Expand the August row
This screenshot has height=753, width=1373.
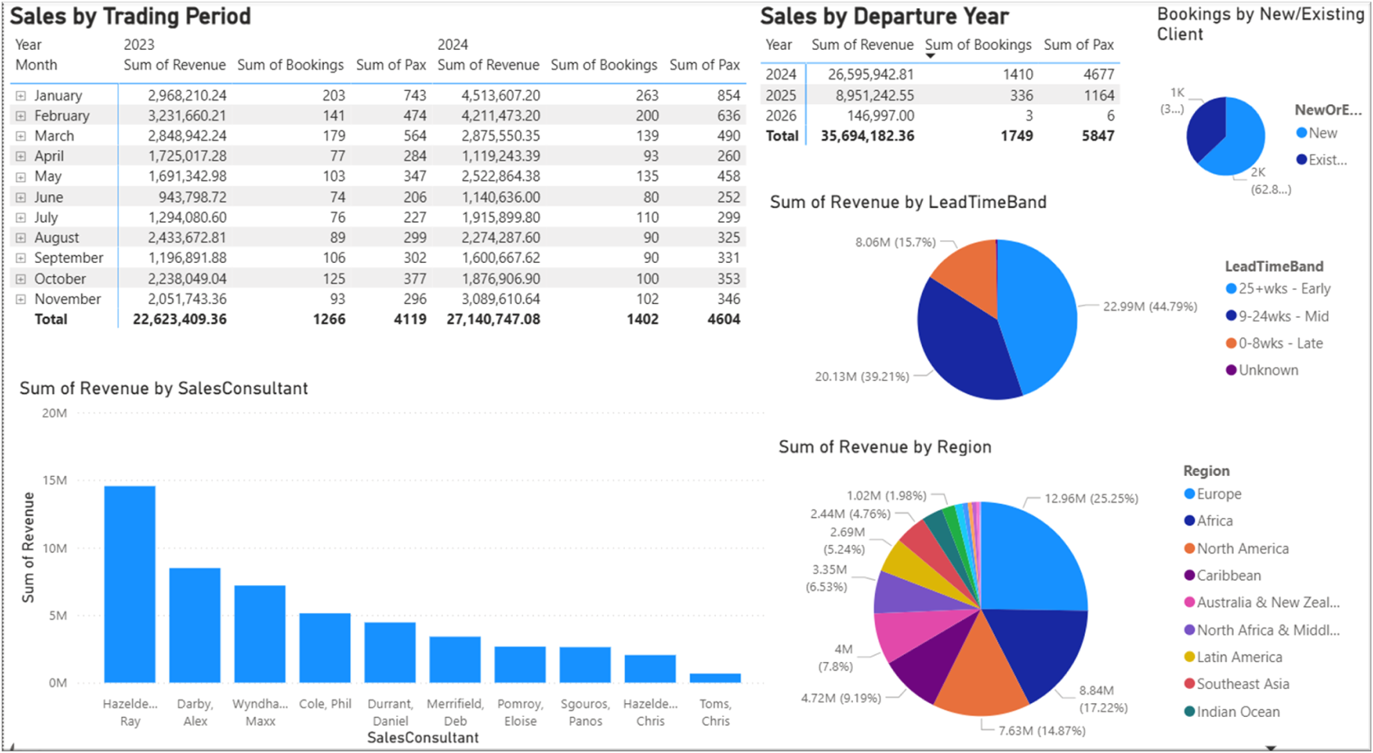tap(21, 238)
